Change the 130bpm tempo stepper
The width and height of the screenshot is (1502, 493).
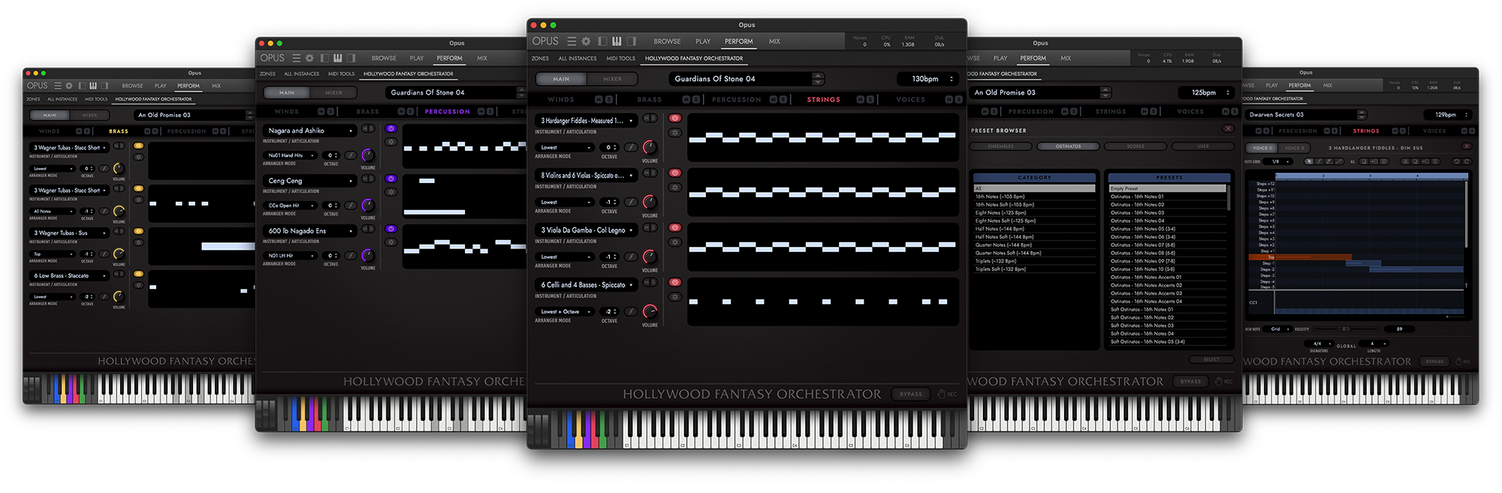point(952,79)
